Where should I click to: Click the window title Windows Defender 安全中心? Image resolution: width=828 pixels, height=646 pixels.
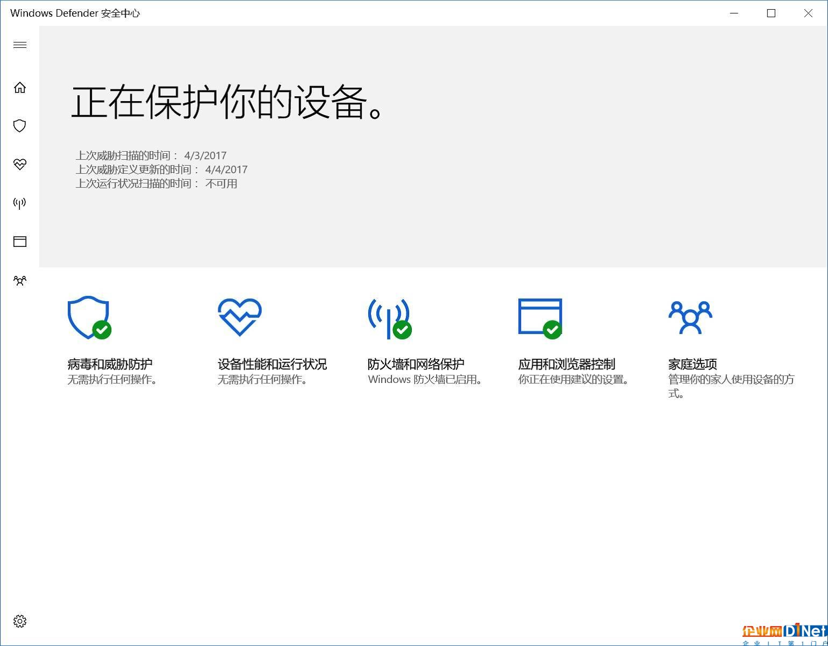pyautogui.click(x=75, y=13)
